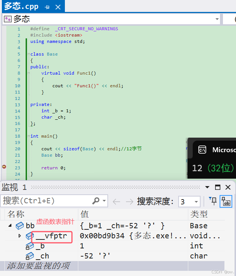236x276 pixels.
Task: Click the bb value {_b=1 _ch=-52 '?' }
Action: pyautogui.click(x=122, y=226)
